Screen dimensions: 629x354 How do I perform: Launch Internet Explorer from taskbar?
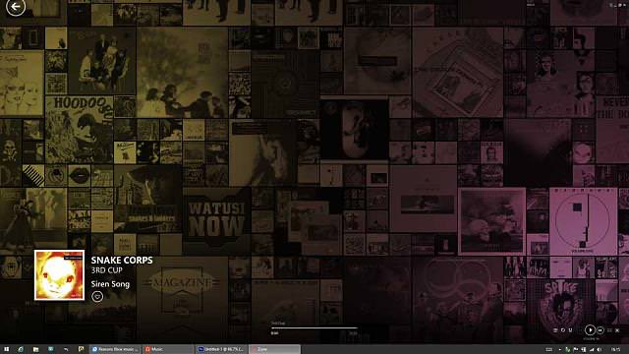click(x=21, y=350)
